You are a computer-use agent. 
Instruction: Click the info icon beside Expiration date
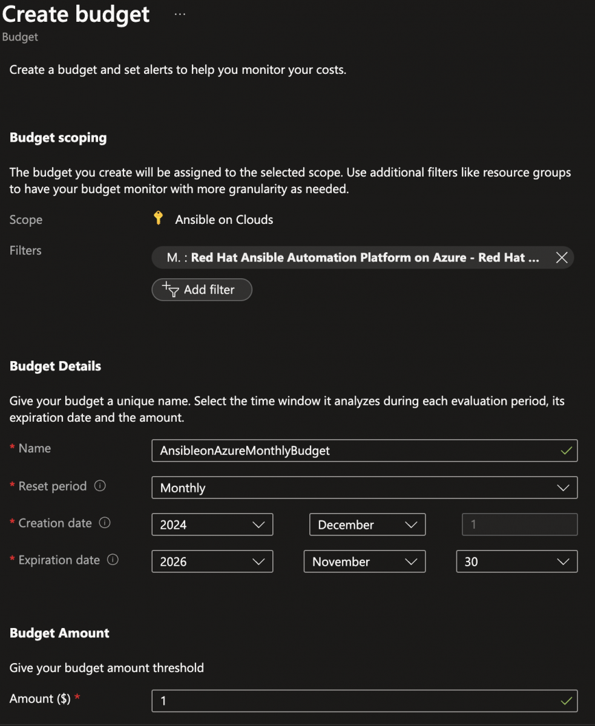113,560
